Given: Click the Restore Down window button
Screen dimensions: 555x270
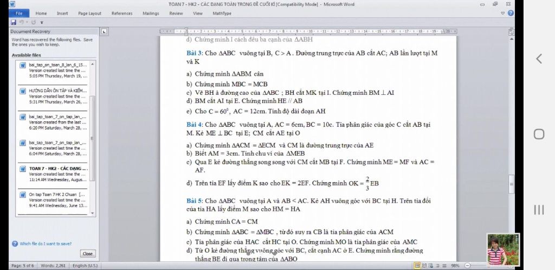Looking at the screenshot, I should (495, 4).
